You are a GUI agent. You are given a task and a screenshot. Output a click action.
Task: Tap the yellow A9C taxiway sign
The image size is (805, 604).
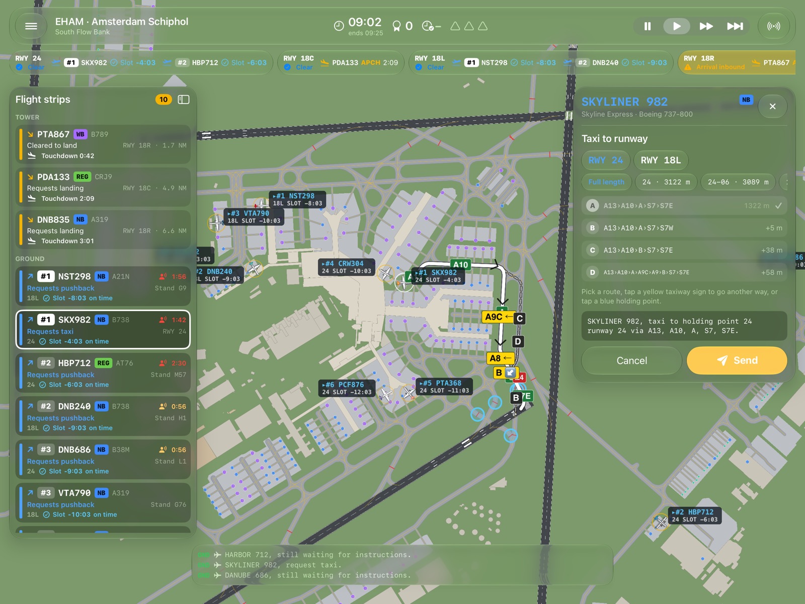[498, 317]
